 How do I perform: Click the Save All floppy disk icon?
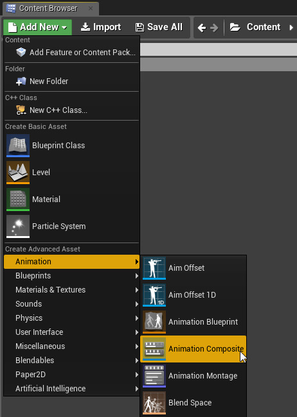pos(139,27)
